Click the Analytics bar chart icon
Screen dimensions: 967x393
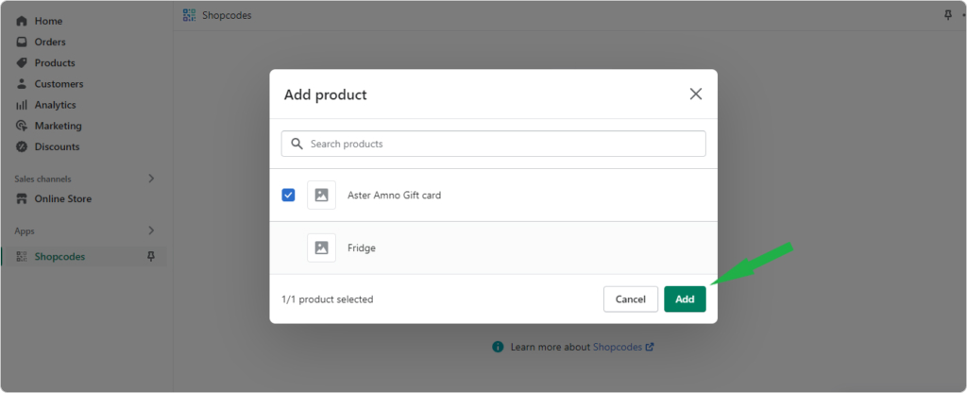[22, 105]
